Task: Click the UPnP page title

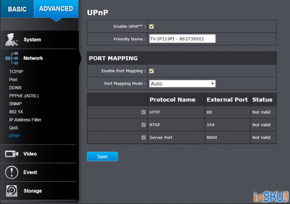Action: 98,13
